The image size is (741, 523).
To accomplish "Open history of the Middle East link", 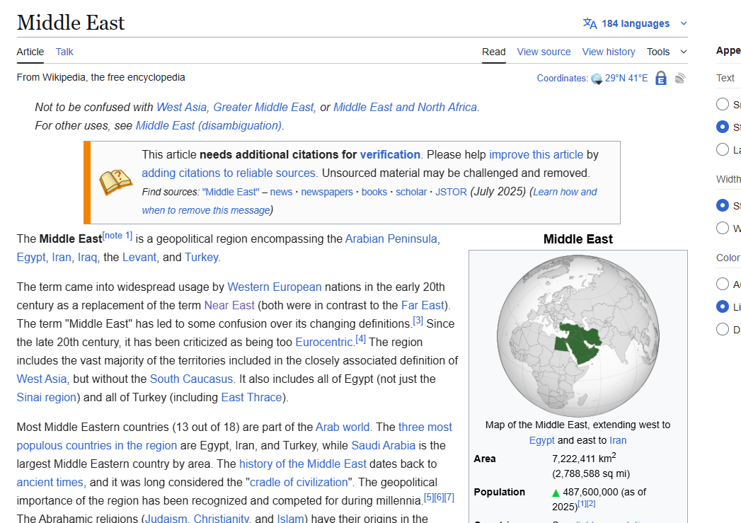I will [302, 464].
